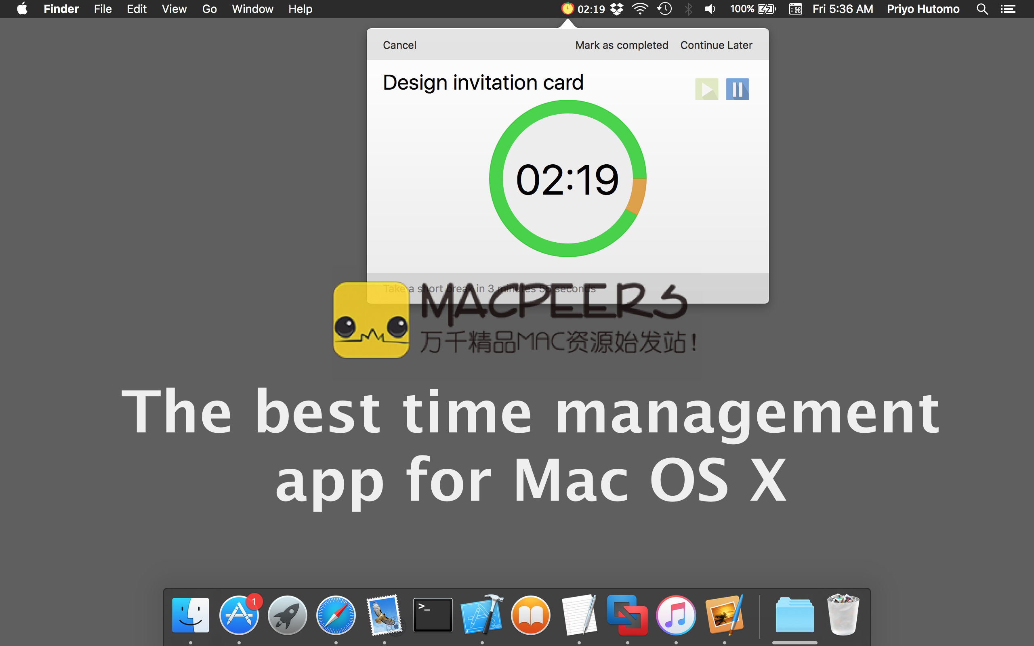The height and width of the screenshot is (646, 1034).
Task: Click Mark as completed
Action: (x=621, y=45)
